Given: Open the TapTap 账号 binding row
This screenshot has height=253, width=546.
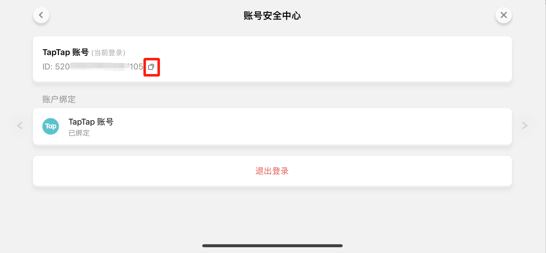Looking at the screenshot, I should (x=272, y=126).
